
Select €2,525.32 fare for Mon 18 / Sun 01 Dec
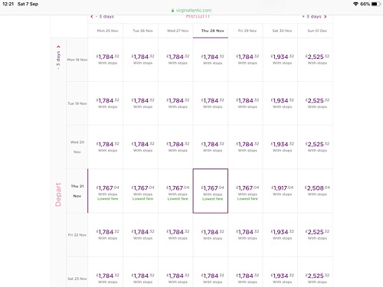pos(316,60)
